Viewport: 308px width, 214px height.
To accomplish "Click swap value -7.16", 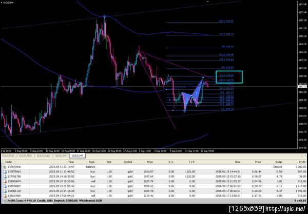I will (x=279, y=186).
